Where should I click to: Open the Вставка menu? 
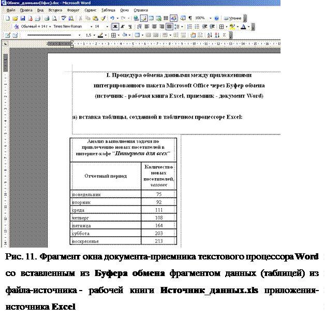pos(55,10)
